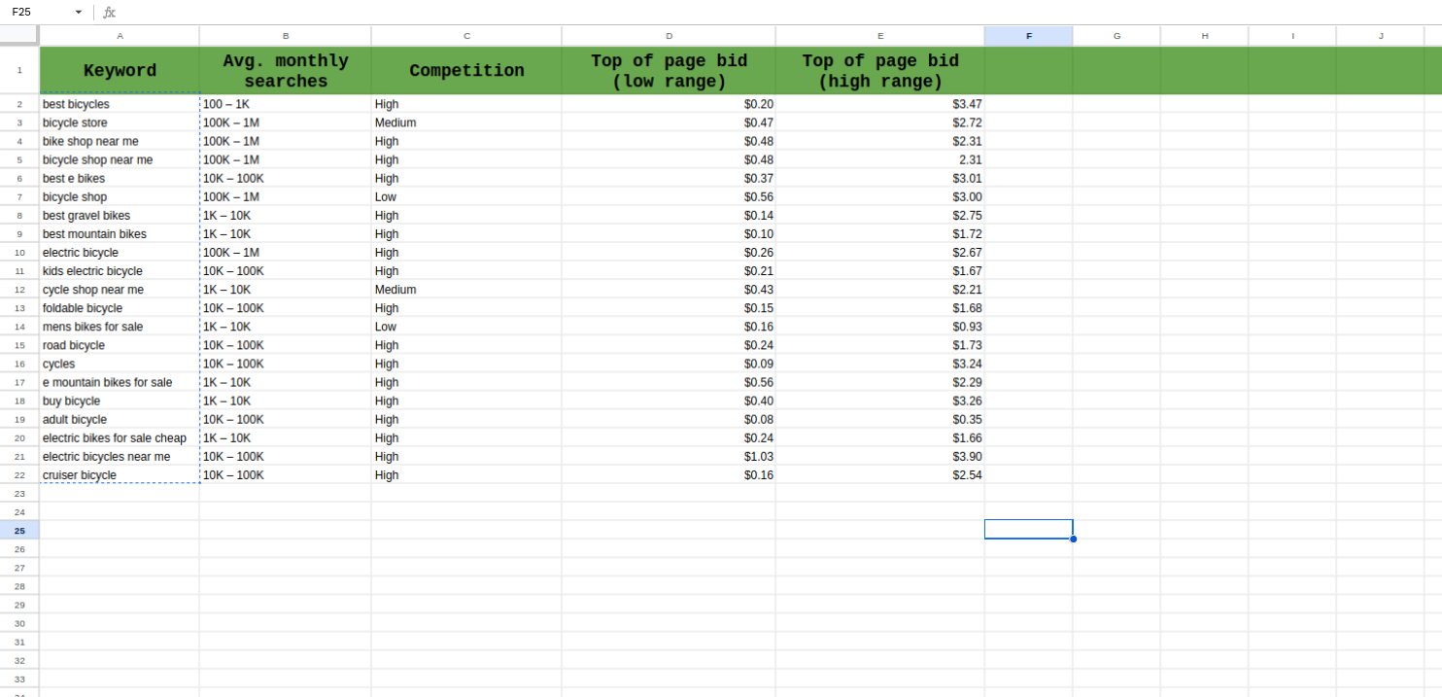This screenshot has width=1442, height=697.
Task: Select the Avg. monthly searches header cell
Action: point(285,70)
